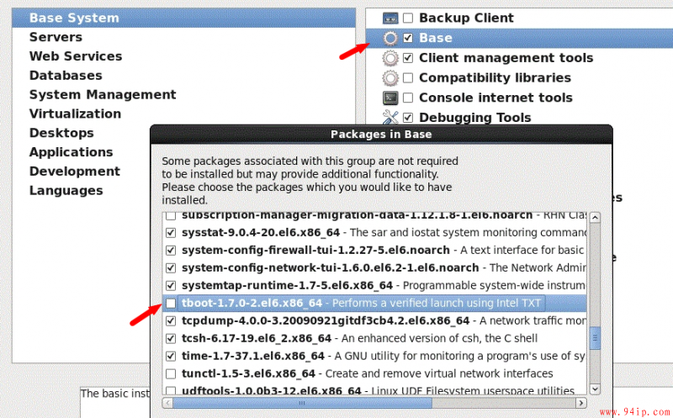This screenshot has width=673, height=418.
Task: Enable the Compatibility libraries checkbox
Action: (x=408, y=77)
